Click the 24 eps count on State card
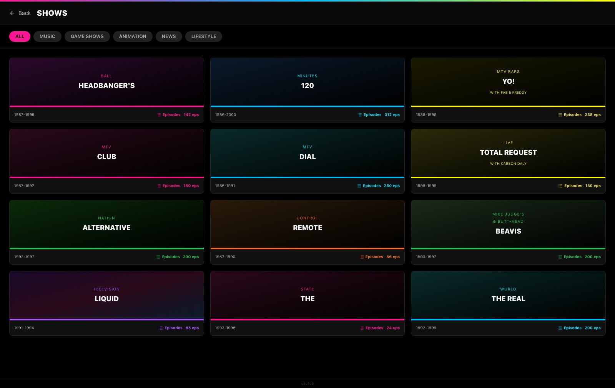615x388 pixels. 393,328
